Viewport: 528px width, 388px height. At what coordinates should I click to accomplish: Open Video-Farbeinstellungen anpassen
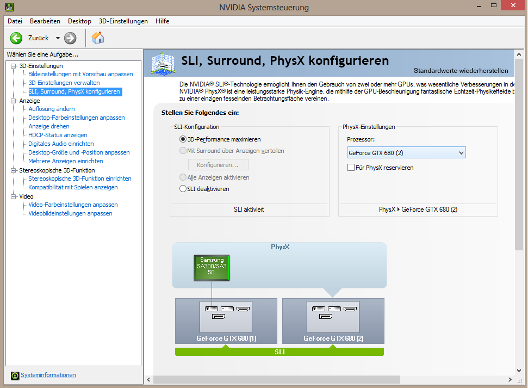click(73, 205)
